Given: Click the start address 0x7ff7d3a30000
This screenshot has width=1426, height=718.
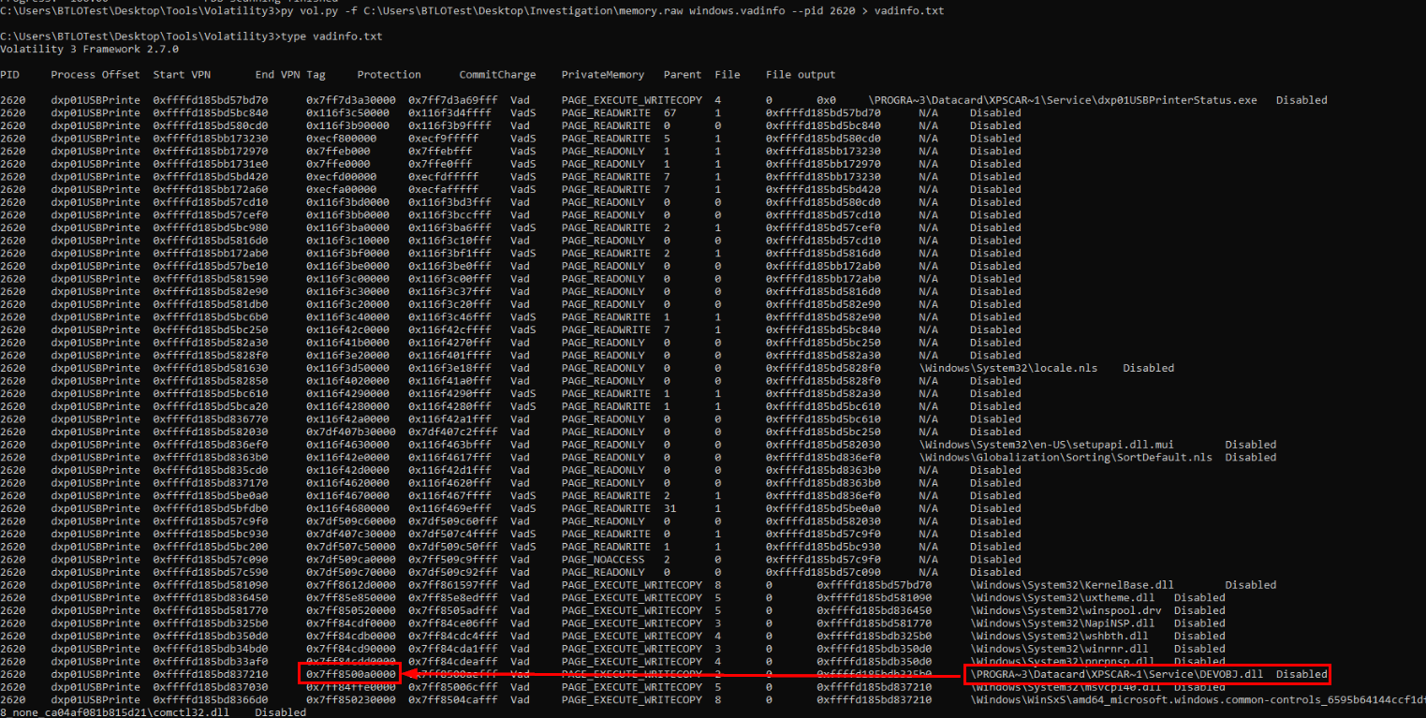Looking at the screenshot, I should [350, 100].
